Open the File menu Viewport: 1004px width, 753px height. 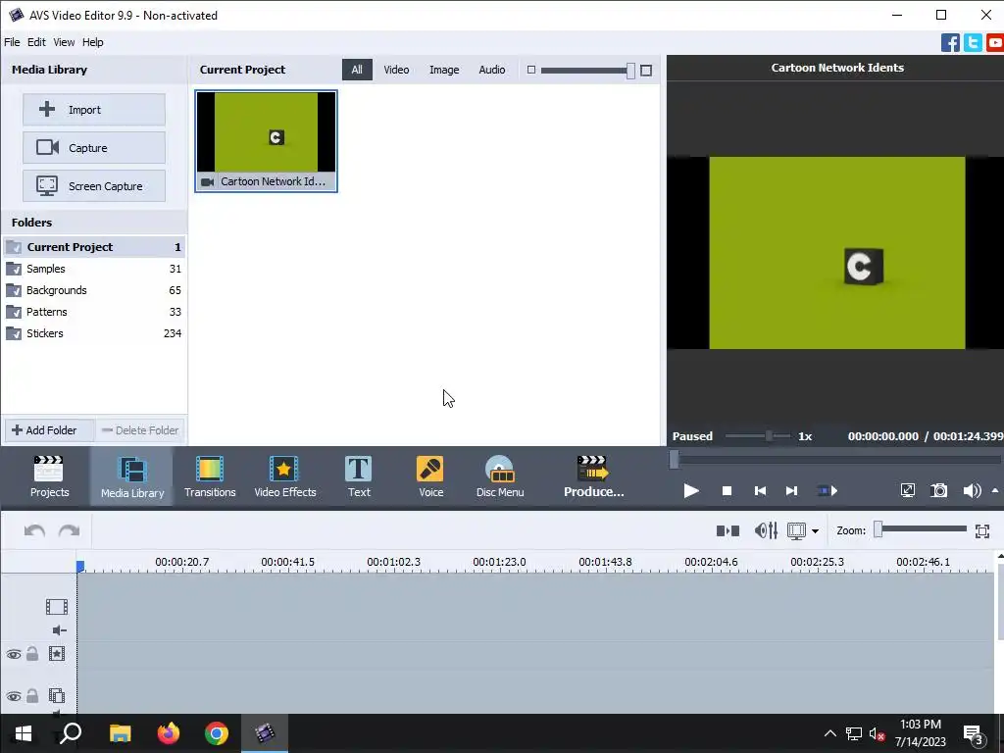(12, 42)
